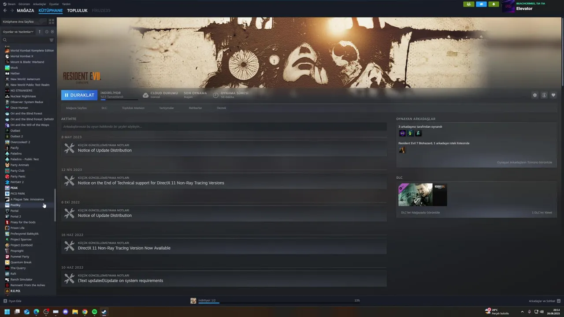Click DLC'leri Mağazada Görüntüle

420,213
